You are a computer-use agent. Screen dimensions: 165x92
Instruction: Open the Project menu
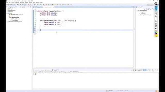(30, 3)
